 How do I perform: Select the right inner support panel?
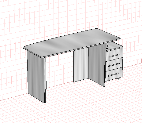coord(97,65)
